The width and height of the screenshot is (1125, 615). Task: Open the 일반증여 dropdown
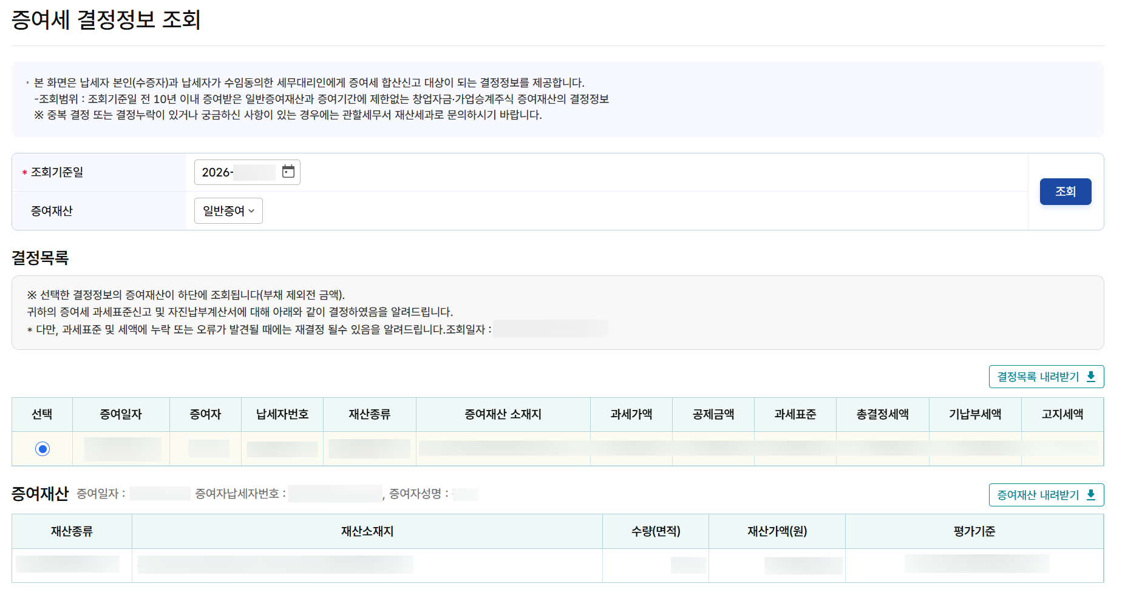click(x=228, y=210)
